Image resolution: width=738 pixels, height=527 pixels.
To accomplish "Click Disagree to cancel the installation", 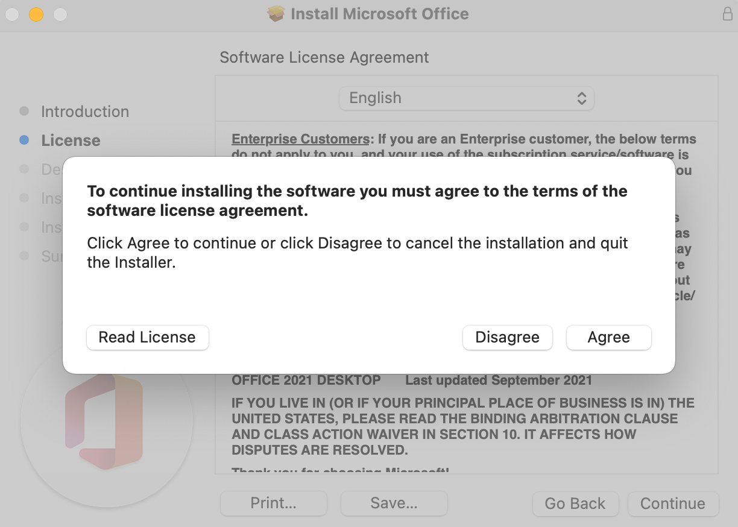I will 507,338.
